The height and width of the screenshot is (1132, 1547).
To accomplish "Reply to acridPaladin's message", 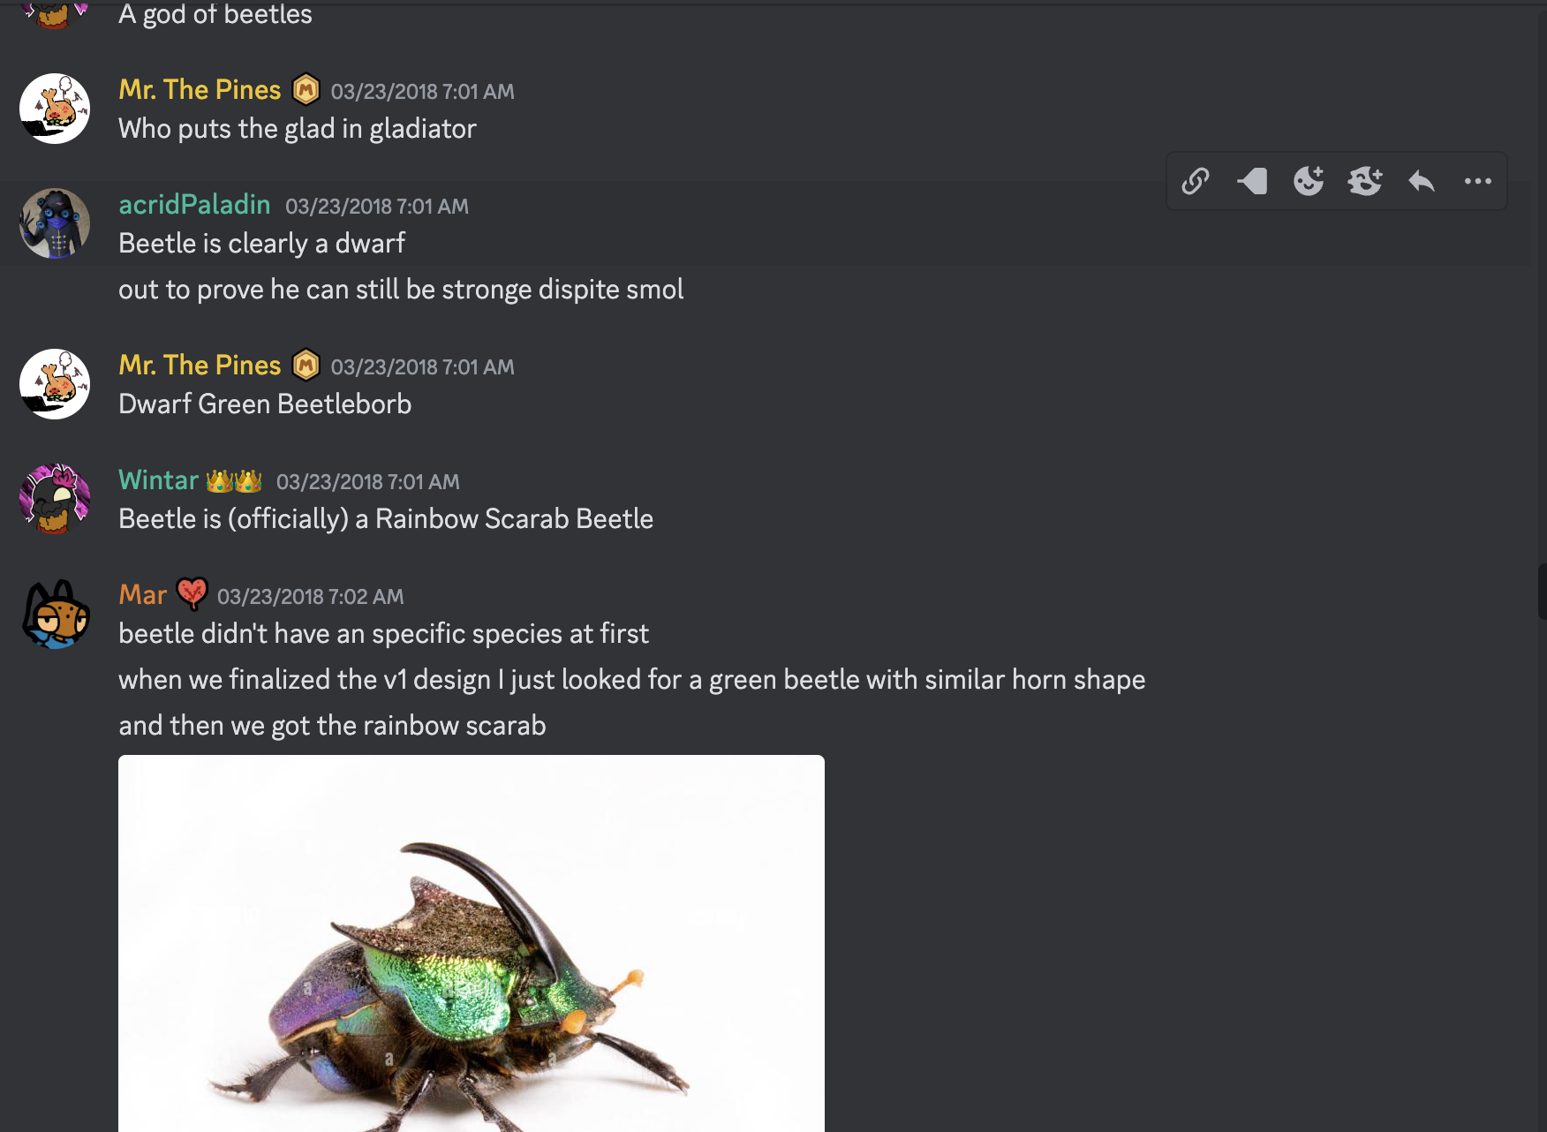I will (1421, 181).
